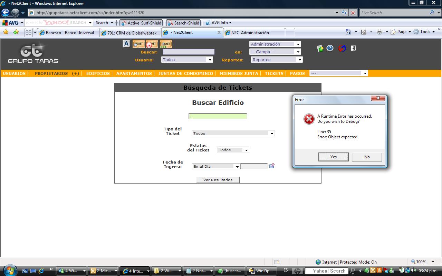Open the APARTAMENTOS menu item
This screenshot has height=276, width=442.
[134, 73]
